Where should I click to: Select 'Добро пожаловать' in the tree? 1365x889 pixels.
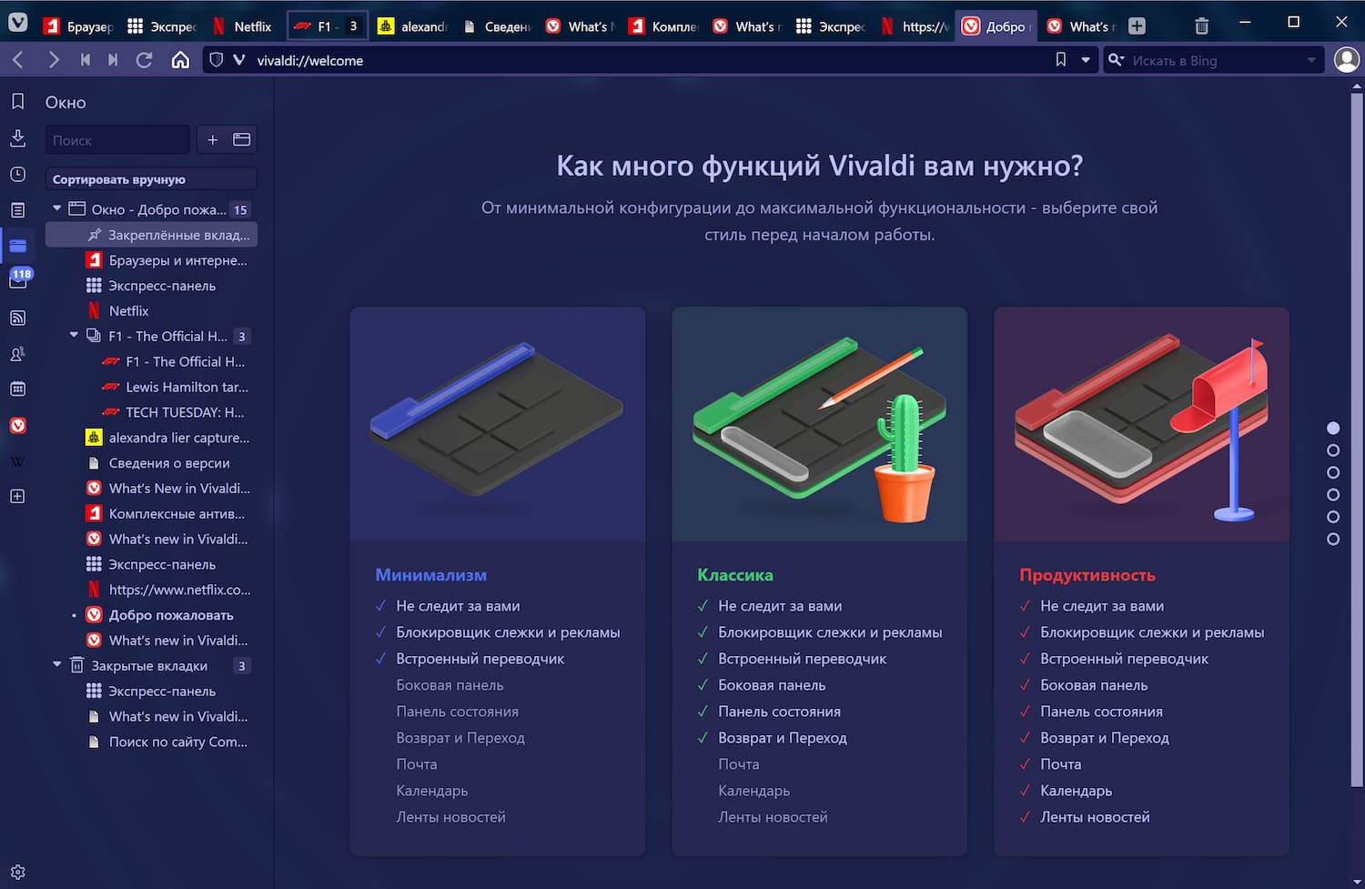pos(169,615)
